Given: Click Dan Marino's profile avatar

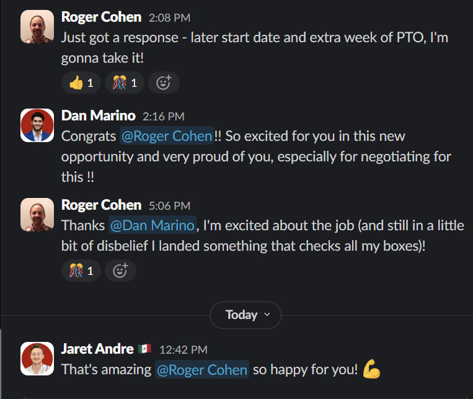Looking at the screenshot, I should coord(37,126).
